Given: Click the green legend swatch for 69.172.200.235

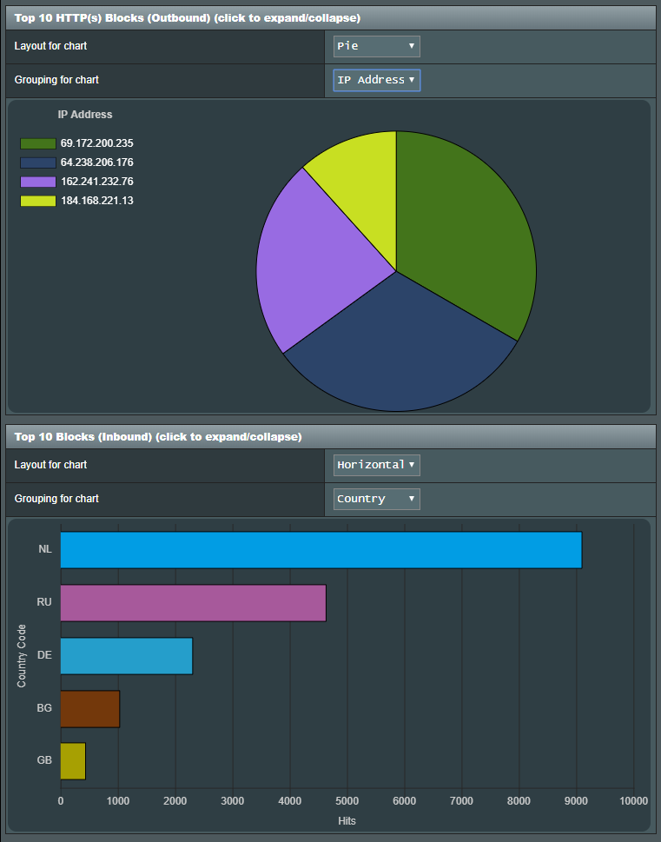Looking at the screenshot, I should tap(38, 143).
